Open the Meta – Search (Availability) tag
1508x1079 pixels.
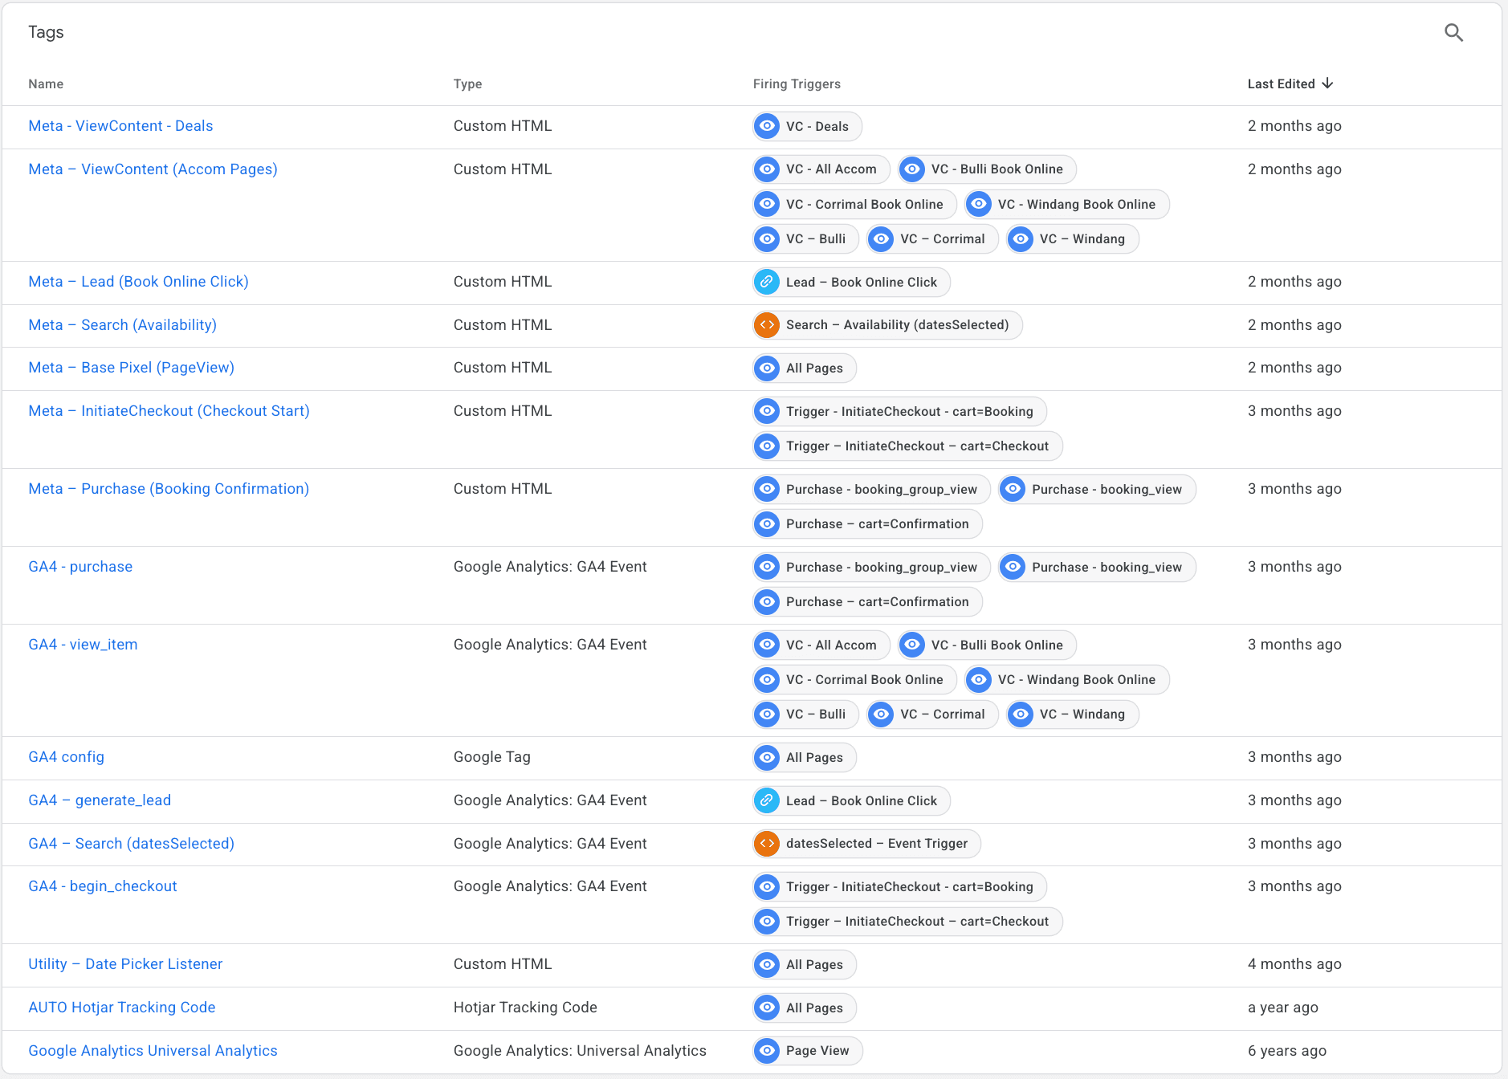122,325
